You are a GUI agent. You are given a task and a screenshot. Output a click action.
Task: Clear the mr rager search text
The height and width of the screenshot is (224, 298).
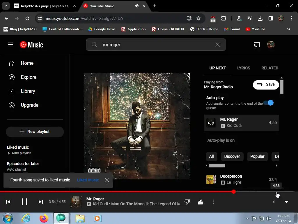(218, 45)
